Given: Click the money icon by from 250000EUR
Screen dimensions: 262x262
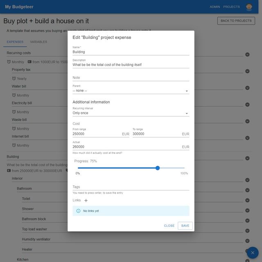Looking at the screenshot, I should point(9,171).
